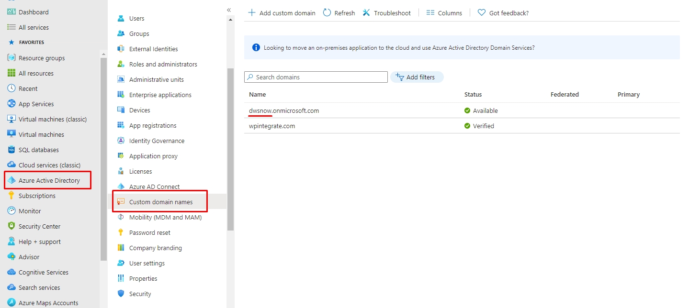Click the blue info icon in banner
The image size is (689, 308).
256,48
